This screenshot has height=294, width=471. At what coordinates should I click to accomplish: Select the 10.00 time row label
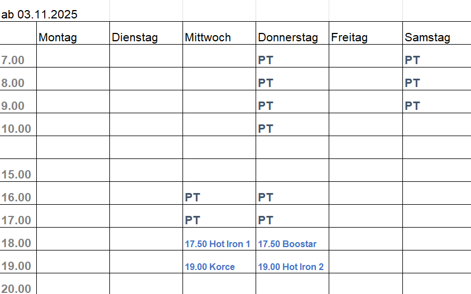(16, 129)
